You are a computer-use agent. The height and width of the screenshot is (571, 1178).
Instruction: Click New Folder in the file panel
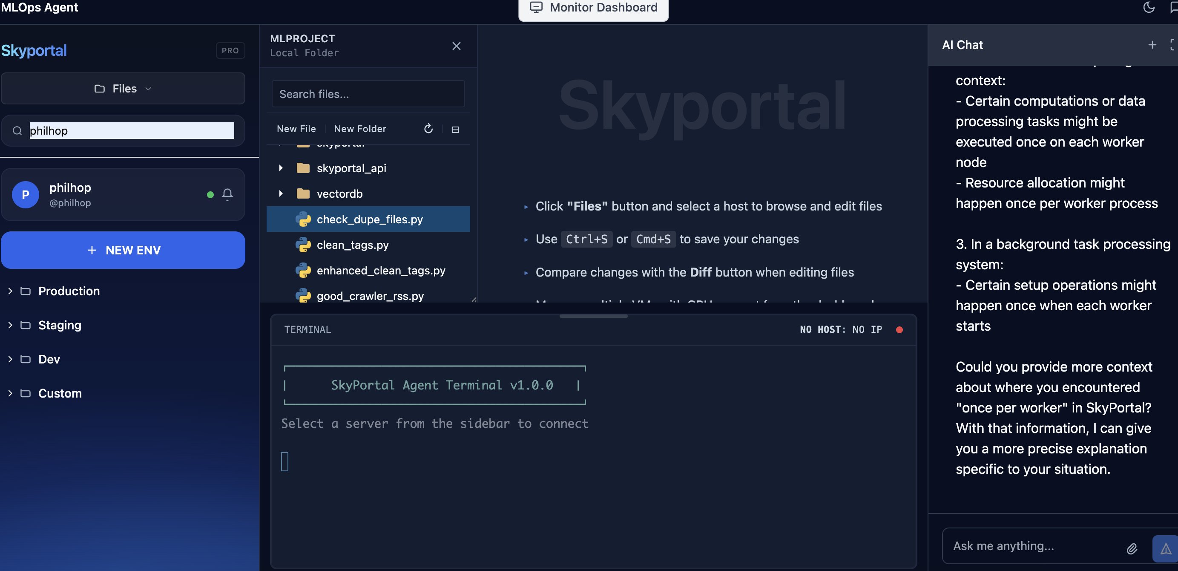[x=360, y=129]
